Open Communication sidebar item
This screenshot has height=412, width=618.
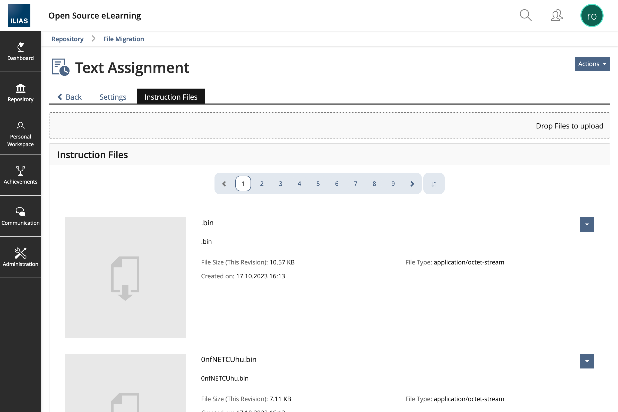click(21, 216)
